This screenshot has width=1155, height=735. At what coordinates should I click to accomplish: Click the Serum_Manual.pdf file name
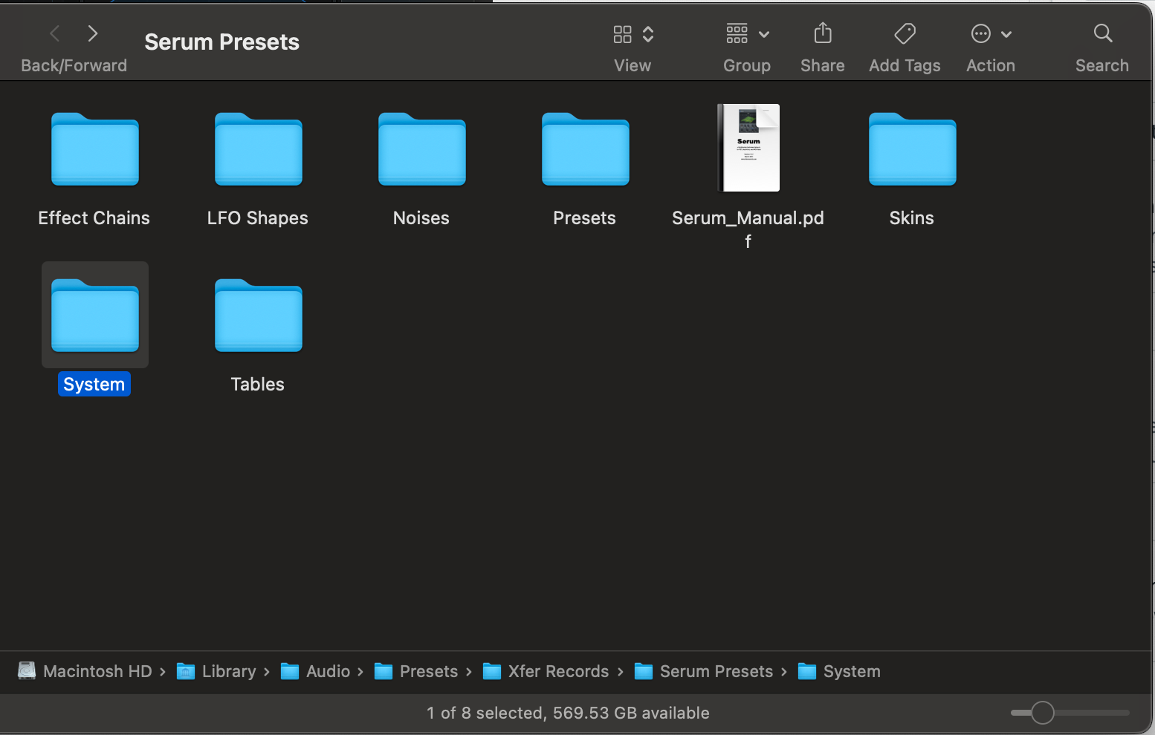(748, 229)
